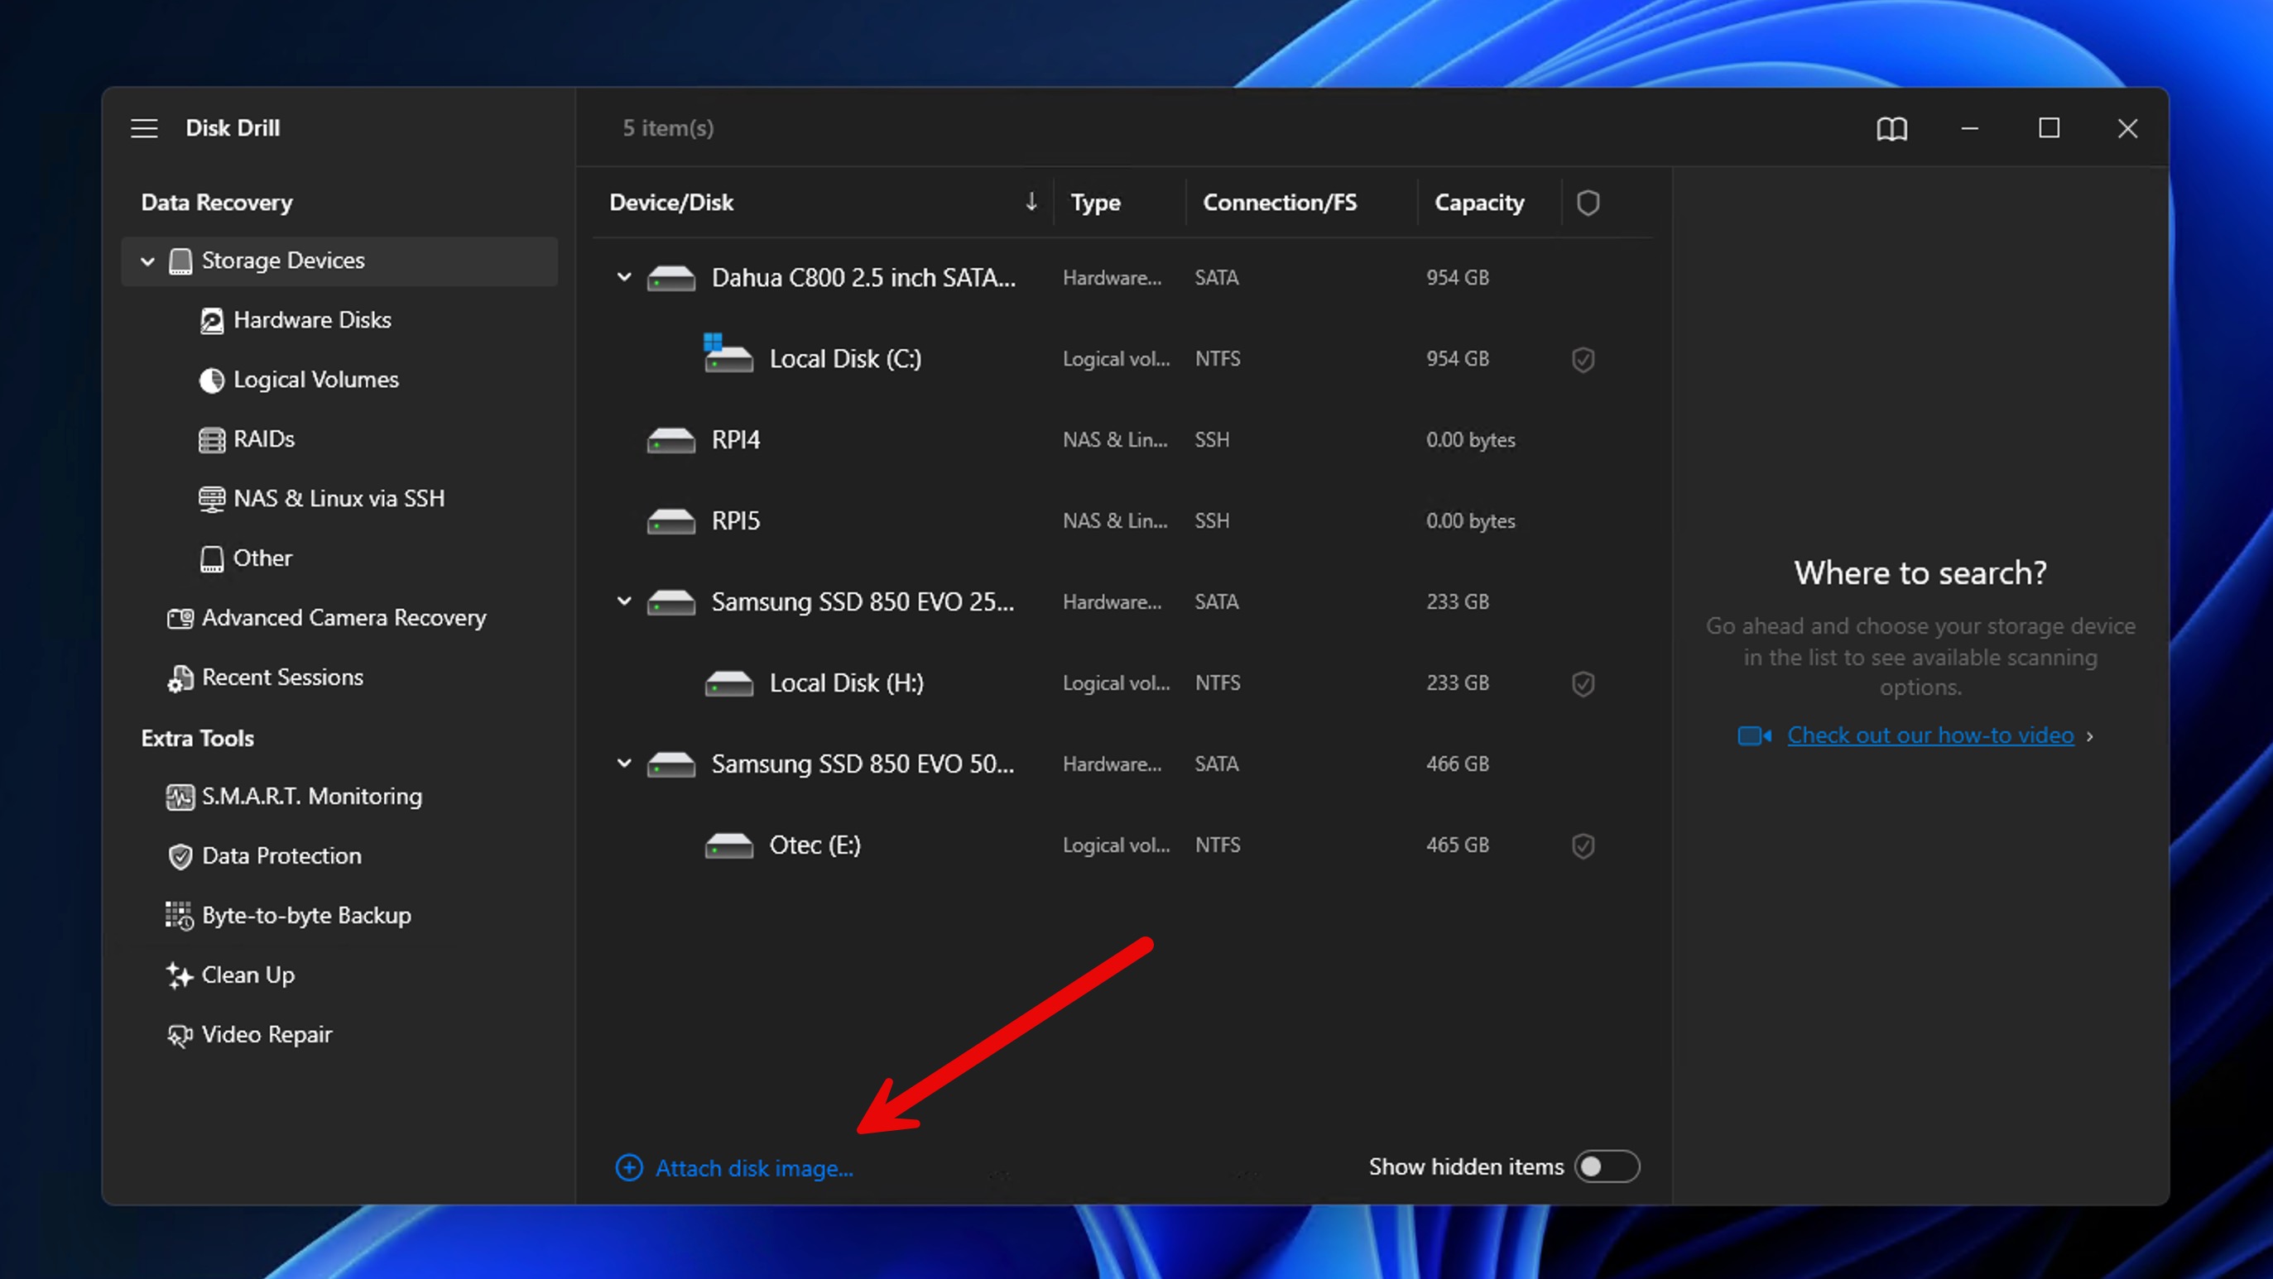This screenshot has height=1279, width=2273.
Task: Collapse the Samsung SSD 850 EVO 50... row
Action: tap(624, 764)
